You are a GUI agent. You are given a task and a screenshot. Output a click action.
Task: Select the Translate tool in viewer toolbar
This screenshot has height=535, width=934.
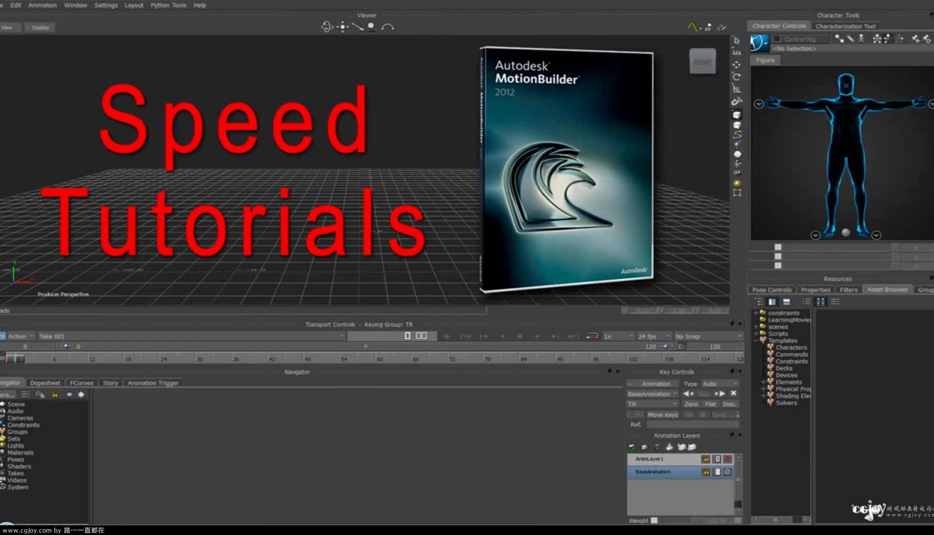click(736, 65)
